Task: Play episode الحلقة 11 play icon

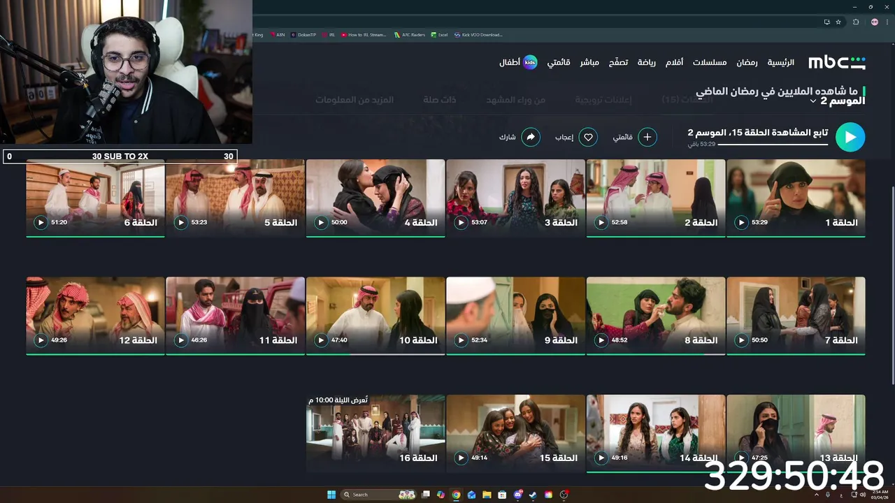Action: click(x=181, y=340)
